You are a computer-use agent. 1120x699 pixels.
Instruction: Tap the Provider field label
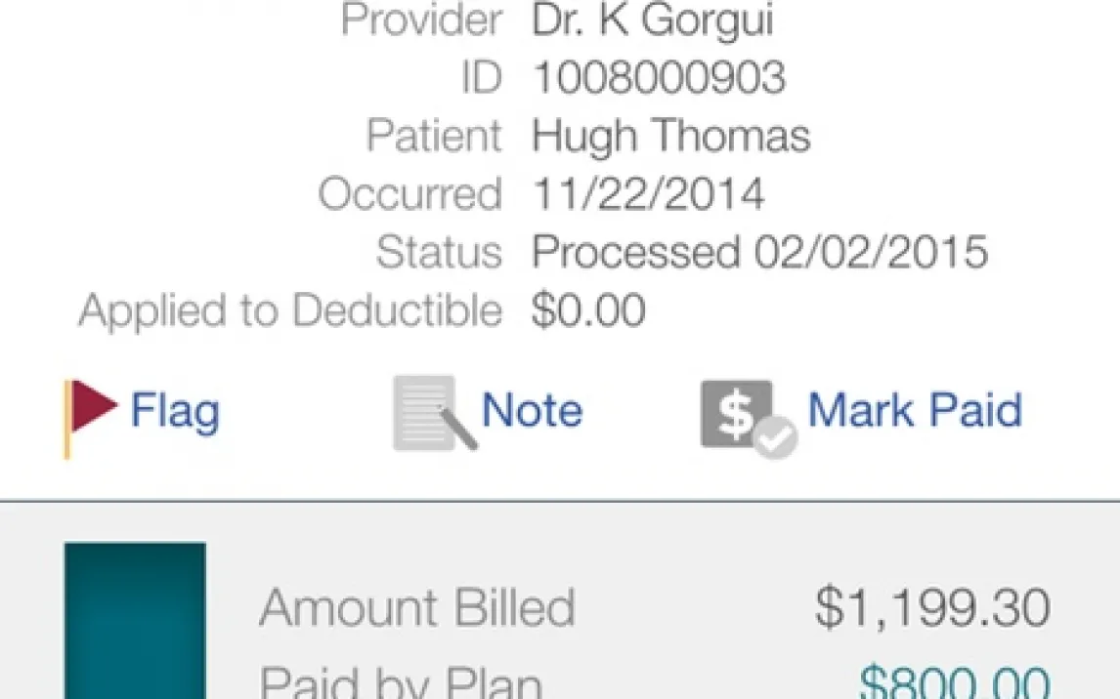(421, 21)
